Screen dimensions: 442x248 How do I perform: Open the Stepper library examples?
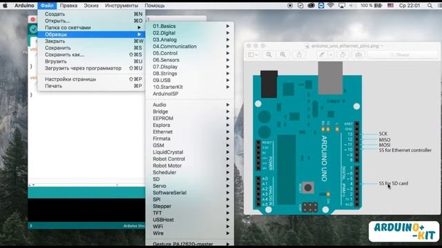click(x=190, y=206)
